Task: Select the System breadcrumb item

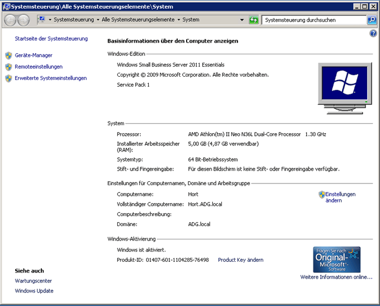Action: pos(191,20)
